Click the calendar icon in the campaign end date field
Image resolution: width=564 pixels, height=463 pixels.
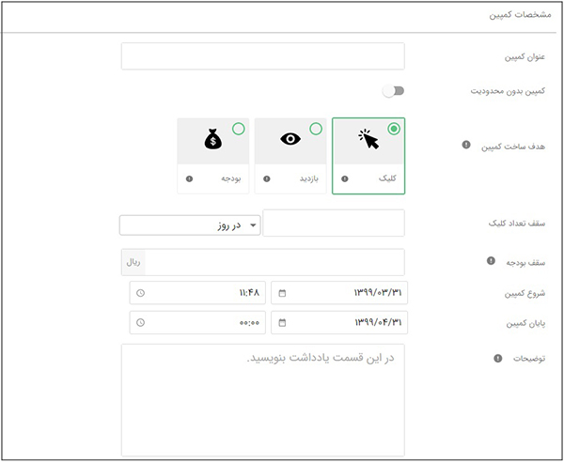(x=282, y=324)
